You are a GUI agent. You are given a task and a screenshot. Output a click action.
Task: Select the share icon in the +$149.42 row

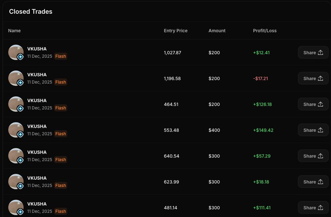click(x=320, y=130)
